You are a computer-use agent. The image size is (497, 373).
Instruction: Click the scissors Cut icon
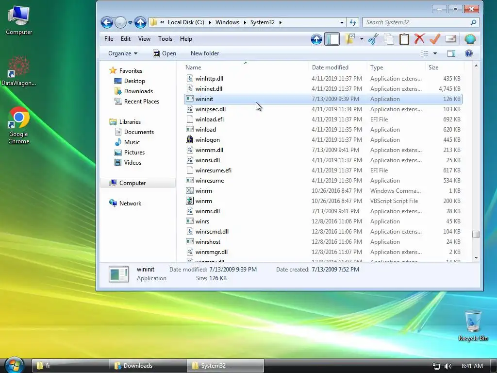[373, 39]
